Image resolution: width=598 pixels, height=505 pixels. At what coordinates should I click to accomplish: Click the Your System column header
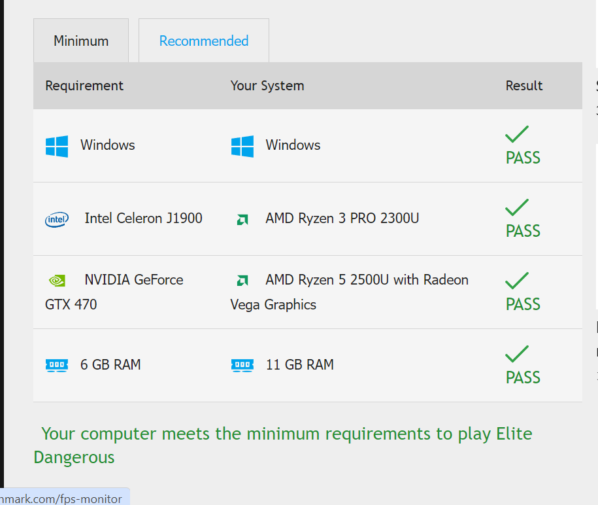tap(267, 86)
